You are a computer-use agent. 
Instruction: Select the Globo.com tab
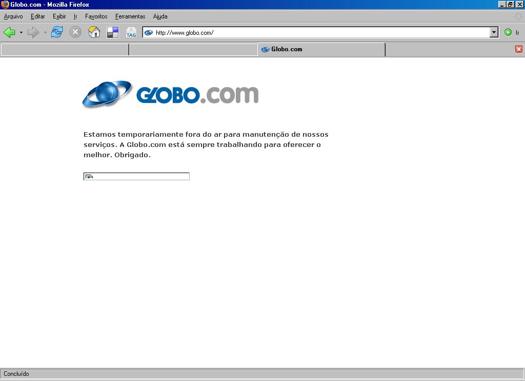321,50
